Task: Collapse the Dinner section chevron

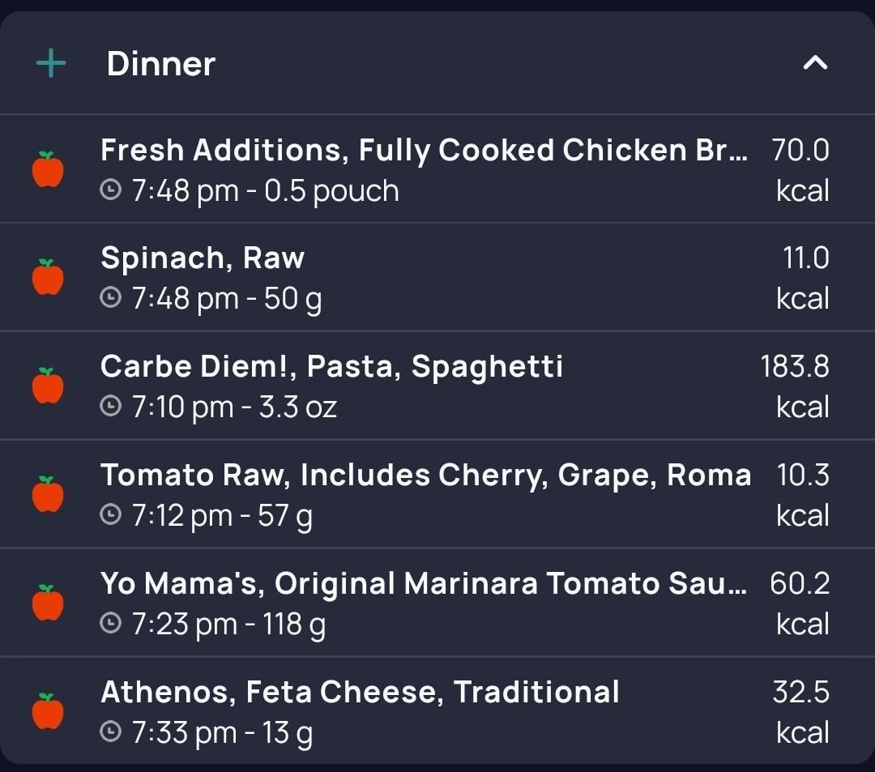Action: [x=815, y=62]
